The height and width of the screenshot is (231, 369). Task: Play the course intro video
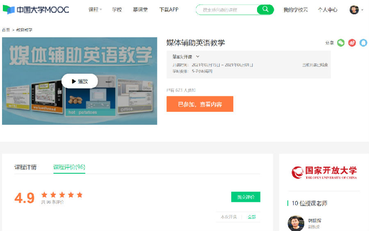coord(80,81)
